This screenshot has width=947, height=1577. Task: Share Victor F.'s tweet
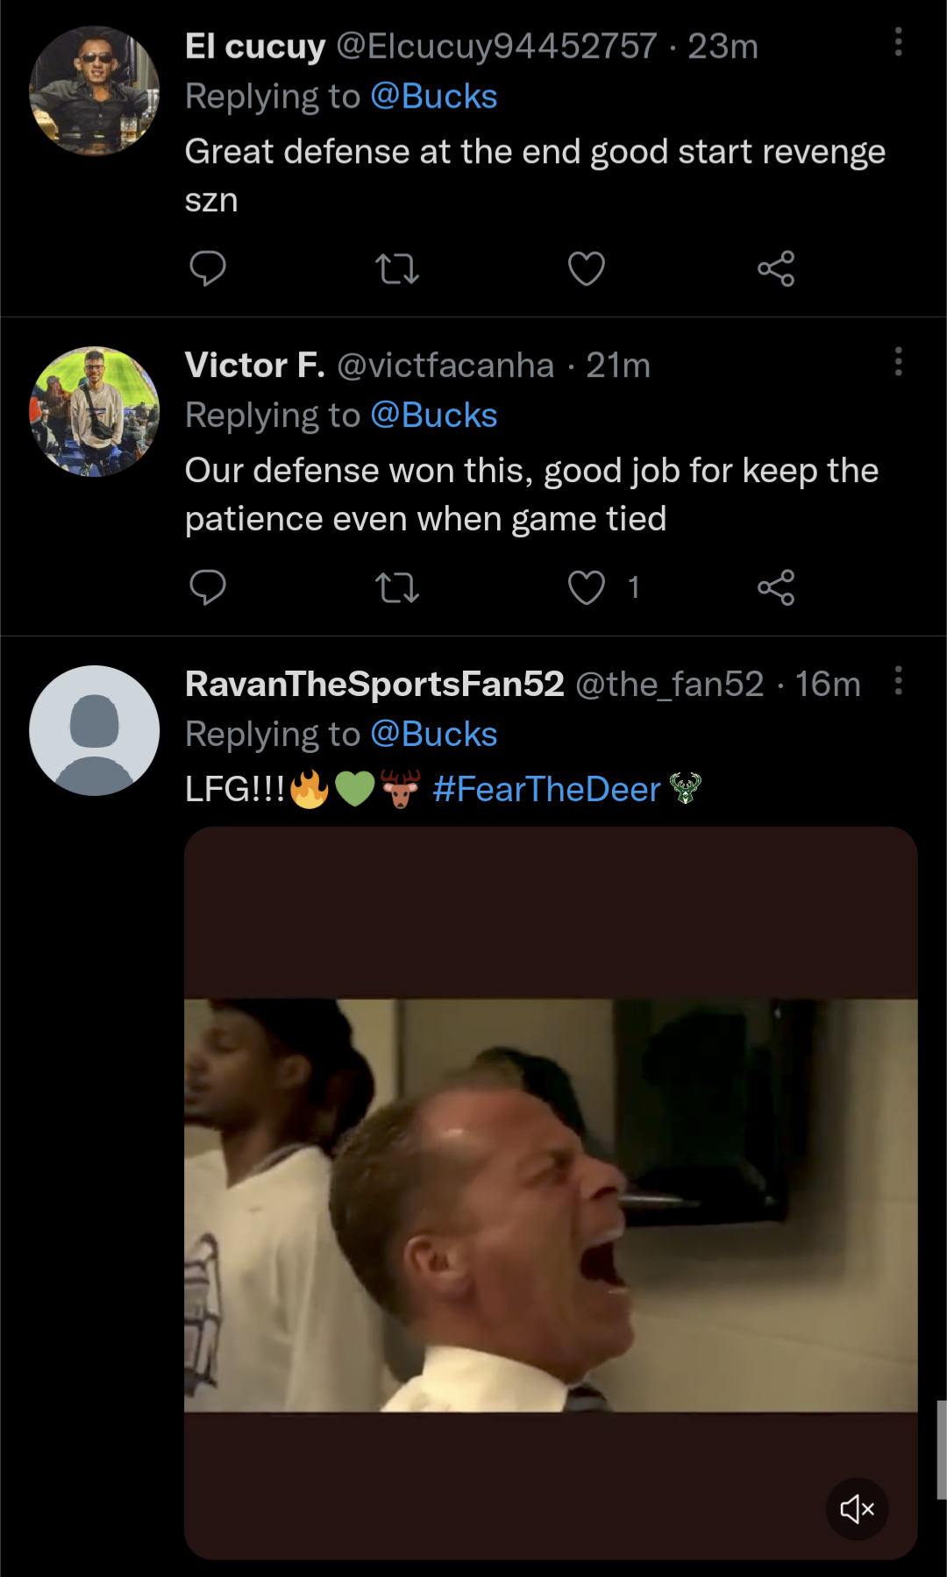click(776, 587)
